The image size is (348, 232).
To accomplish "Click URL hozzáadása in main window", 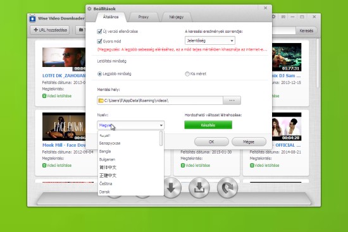I will click(x=50, y=30).
